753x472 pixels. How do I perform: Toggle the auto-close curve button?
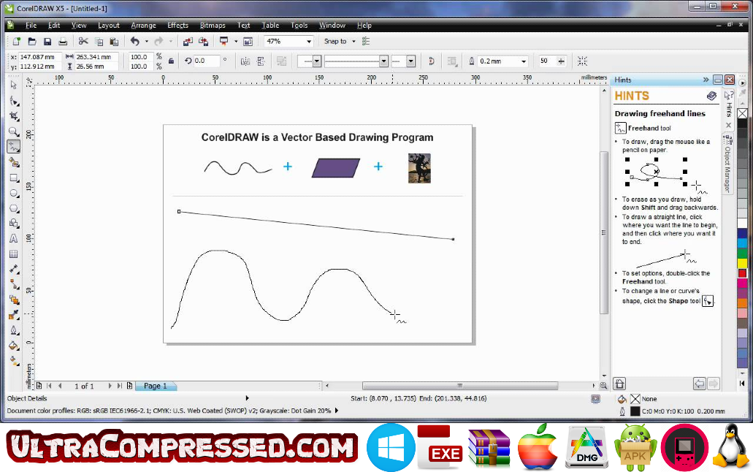(431, 61)
